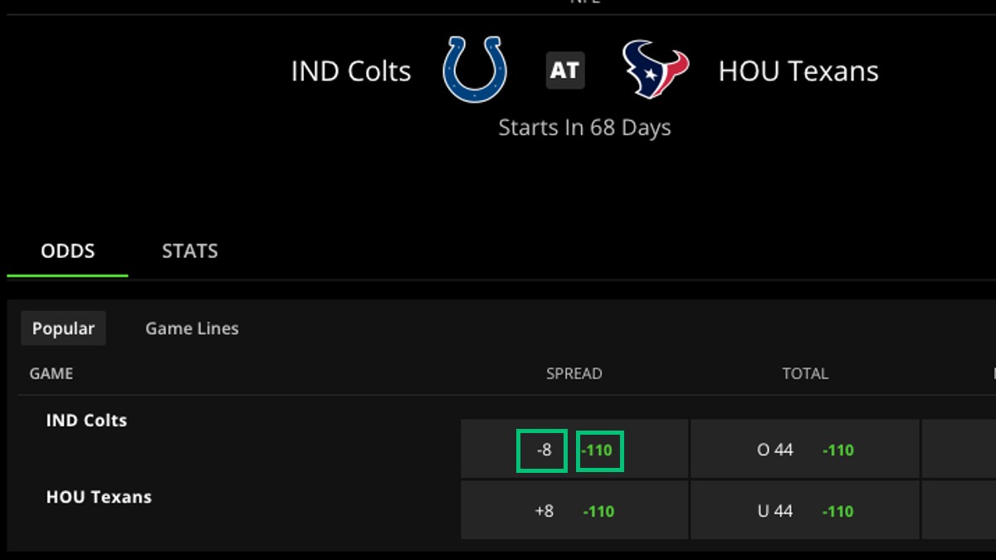The image size is (996, 560).
Task: Click the AT badge between team logos
Action: click(x=564, y=71)
